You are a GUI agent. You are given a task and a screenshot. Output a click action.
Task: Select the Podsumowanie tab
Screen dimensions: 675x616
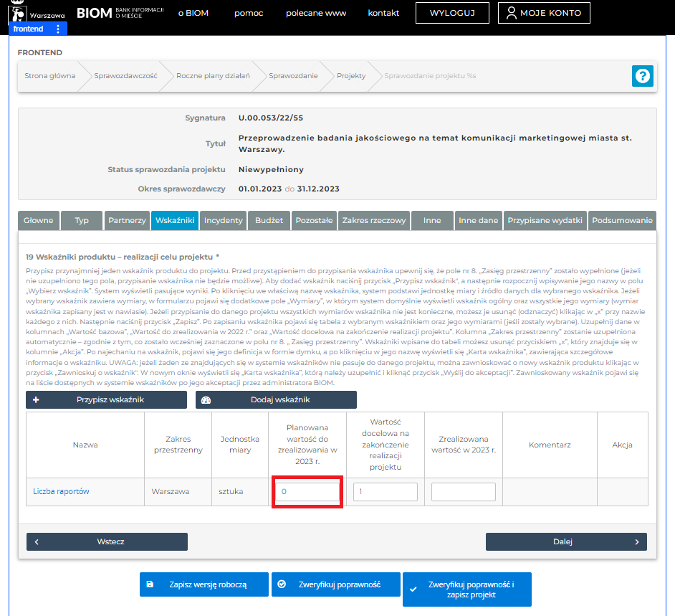(x=622, y=220)
